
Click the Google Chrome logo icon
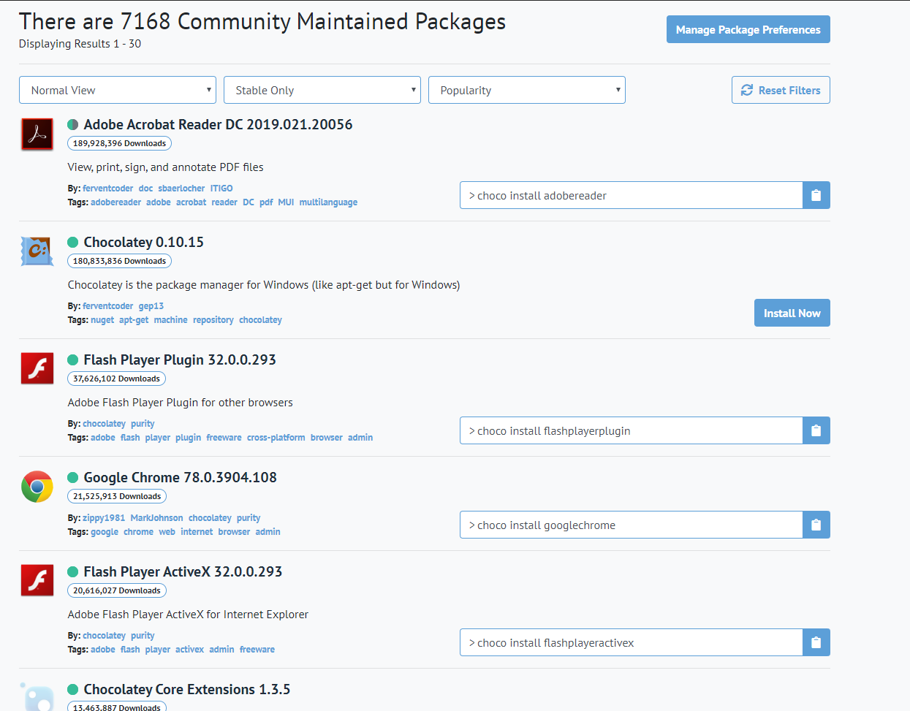[37, 487]
